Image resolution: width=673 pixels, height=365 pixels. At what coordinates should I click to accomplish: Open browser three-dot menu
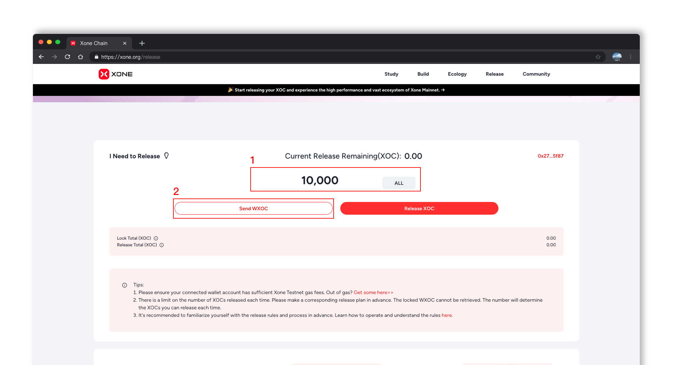[x=631, y=57]
